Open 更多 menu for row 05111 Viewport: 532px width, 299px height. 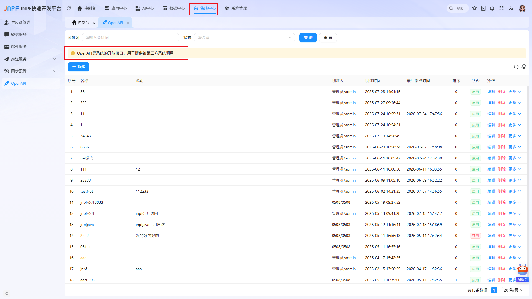pos(515,247)
